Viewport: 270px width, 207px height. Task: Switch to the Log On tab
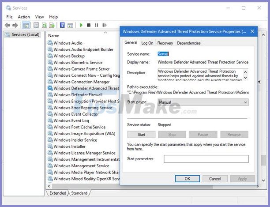pos(147,43)
